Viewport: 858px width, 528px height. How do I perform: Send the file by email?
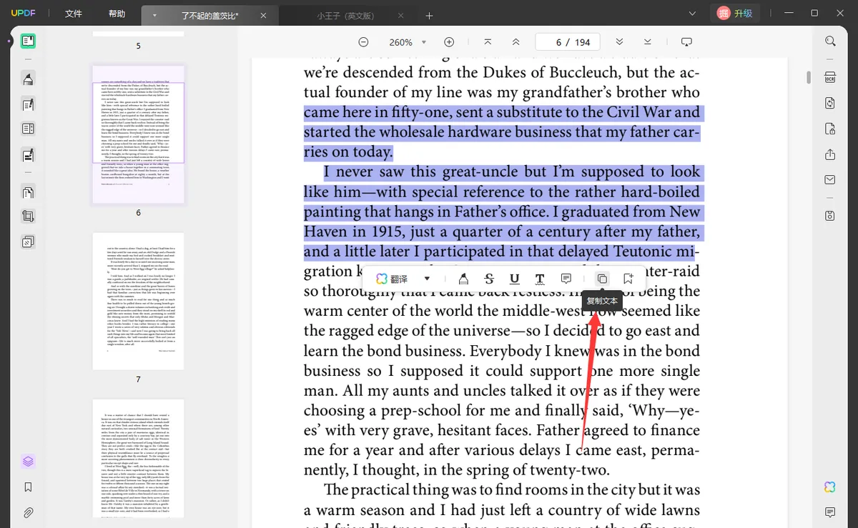pyautogui.click(x=830, y=180)
